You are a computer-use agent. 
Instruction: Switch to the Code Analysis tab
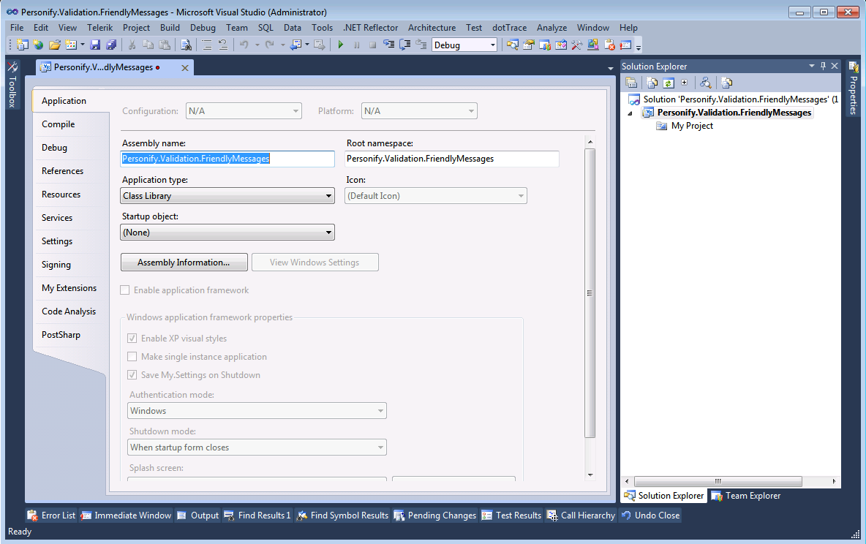[69, 311]
